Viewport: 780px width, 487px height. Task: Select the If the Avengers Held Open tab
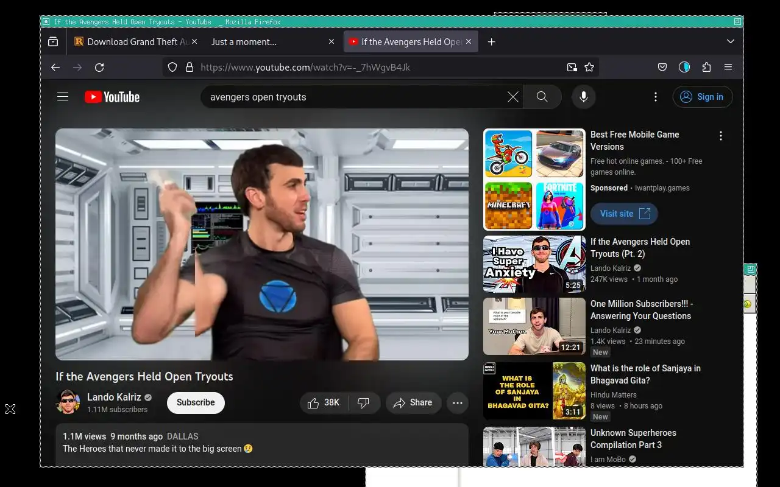pyautogui.click(x=411, y=42)
